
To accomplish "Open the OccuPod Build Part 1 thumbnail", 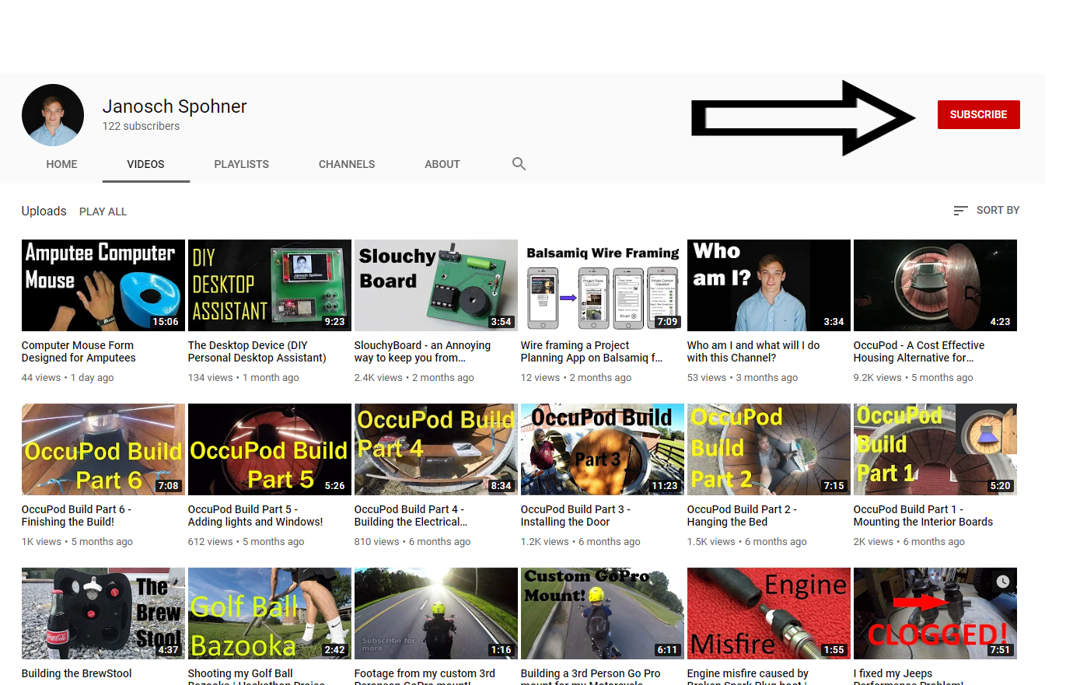I will click(x=935, y=449).
